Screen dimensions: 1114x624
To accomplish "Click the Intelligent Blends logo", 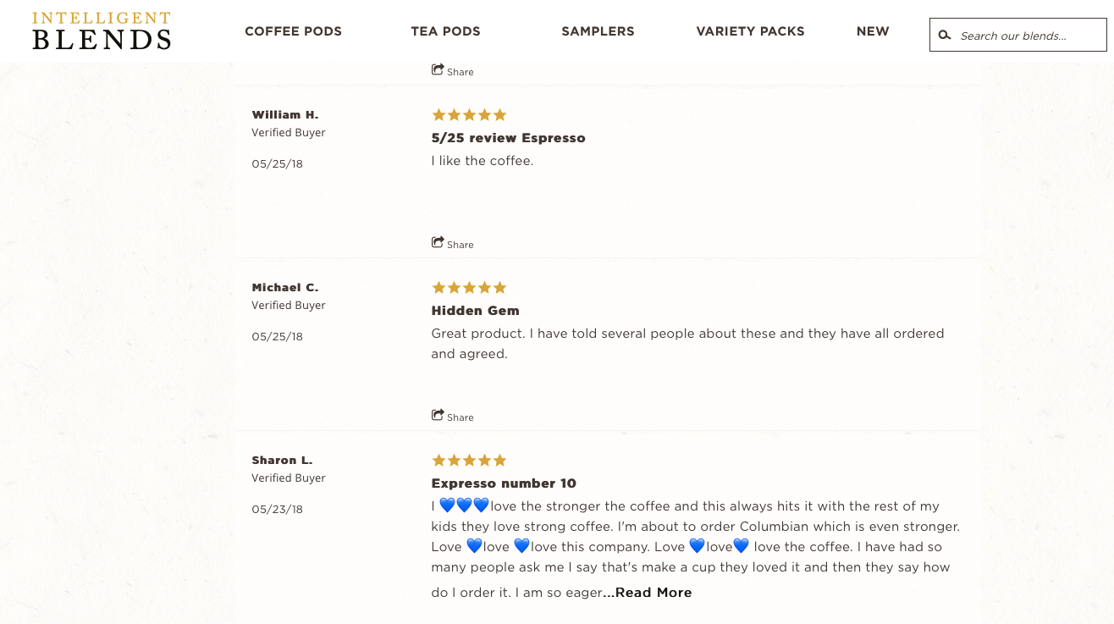I will [x=100, y=30].
